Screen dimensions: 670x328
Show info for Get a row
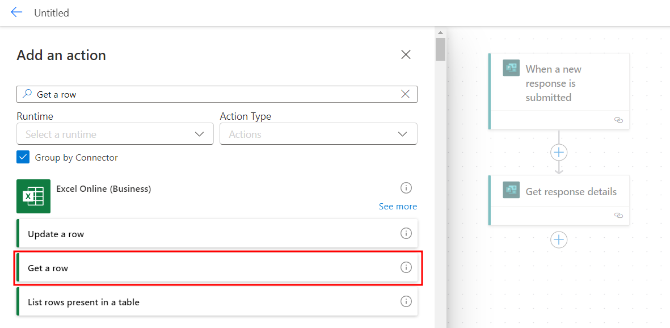point(406,268)
